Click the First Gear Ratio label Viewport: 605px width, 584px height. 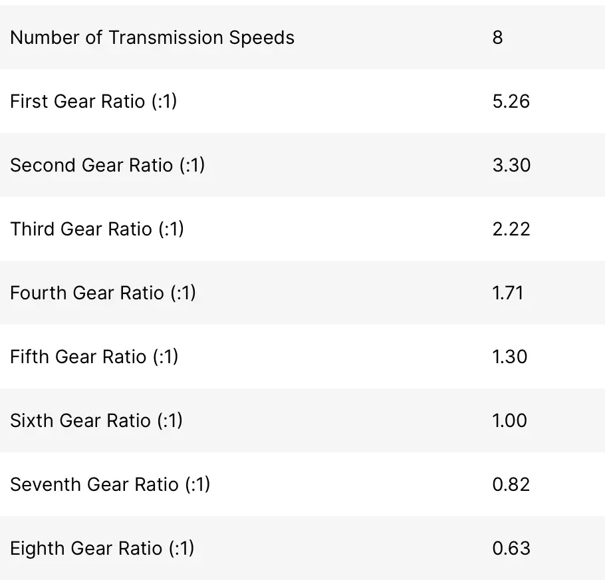pyautogui.click(x=94, y=101)
